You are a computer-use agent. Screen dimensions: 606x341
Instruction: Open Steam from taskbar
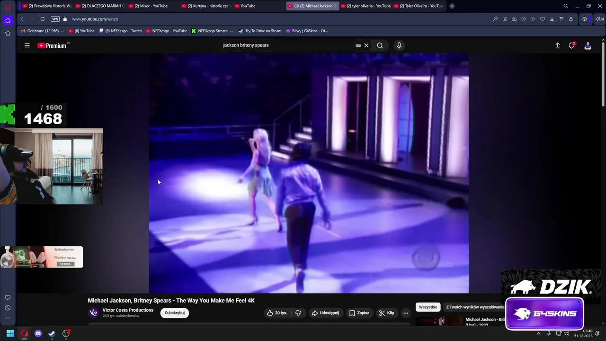click(x=52, y=333)
